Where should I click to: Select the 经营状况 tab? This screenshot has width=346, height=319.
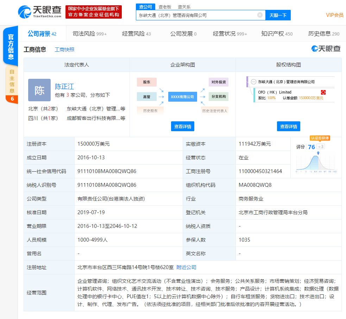tap(230, 34)
